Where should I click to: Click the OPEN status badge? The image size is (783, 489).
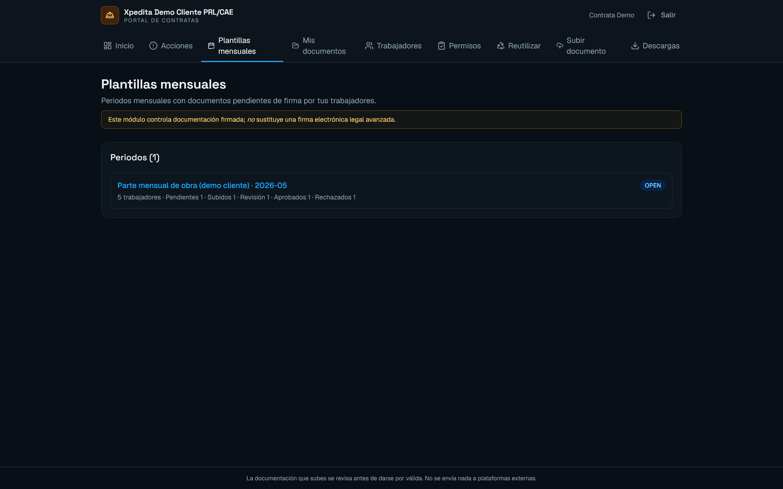(652, 185)
